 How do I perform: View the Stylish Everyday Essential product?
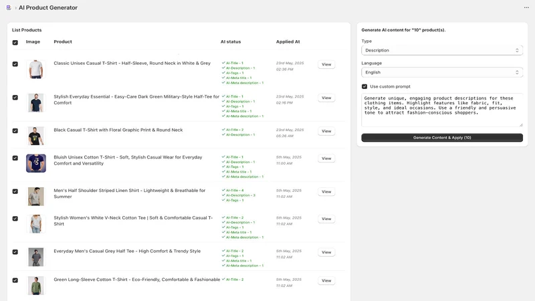(x=326, y=98)
